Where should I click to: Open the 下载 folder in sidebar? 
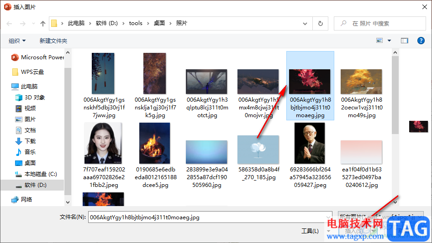26,141
